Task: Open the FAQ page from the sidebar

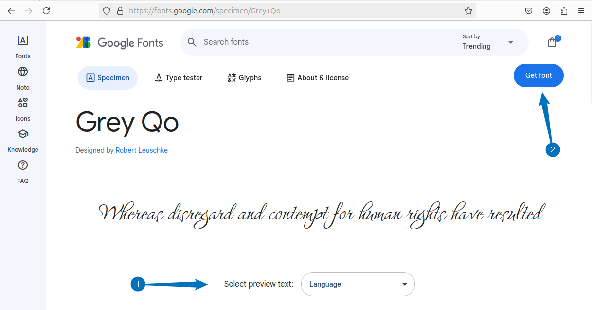Action: (22, 171)
